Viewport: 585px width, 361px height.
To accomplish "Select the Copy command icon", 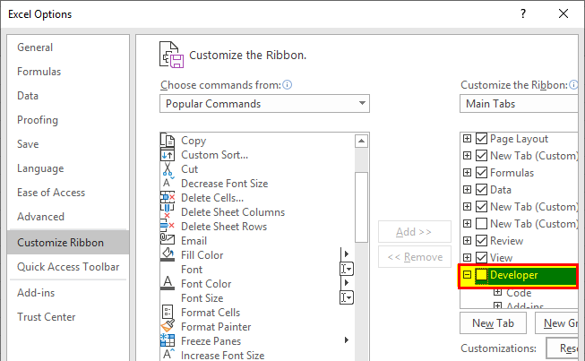I will pos(168,141).
